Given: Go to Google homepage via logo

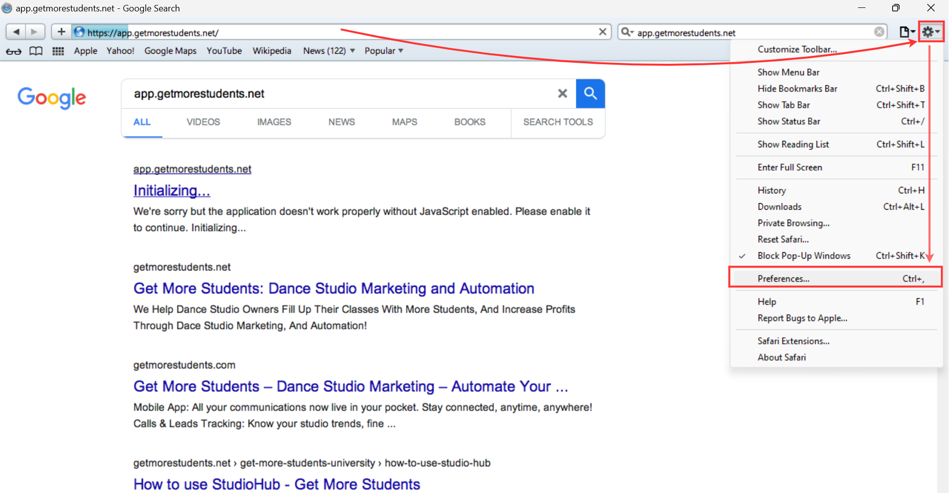Looking at the screenshot, I should [52, 97].
